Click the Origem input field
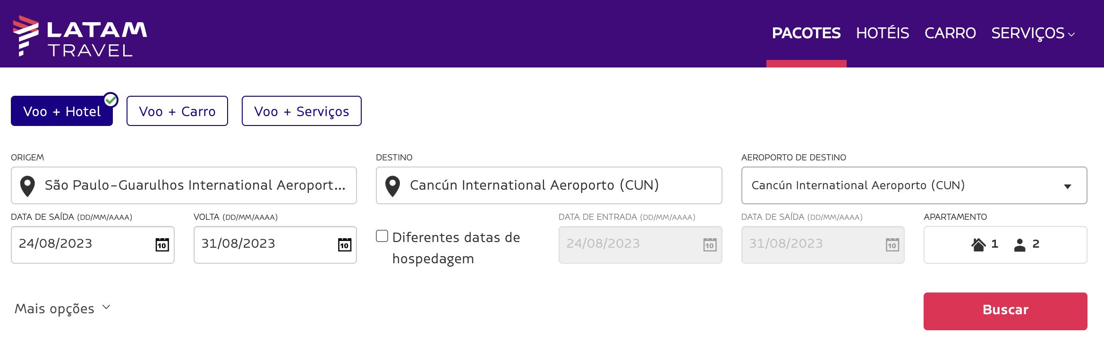This screenshot has width=1104, height=351. pyautogui.click(x=184, y=185)
